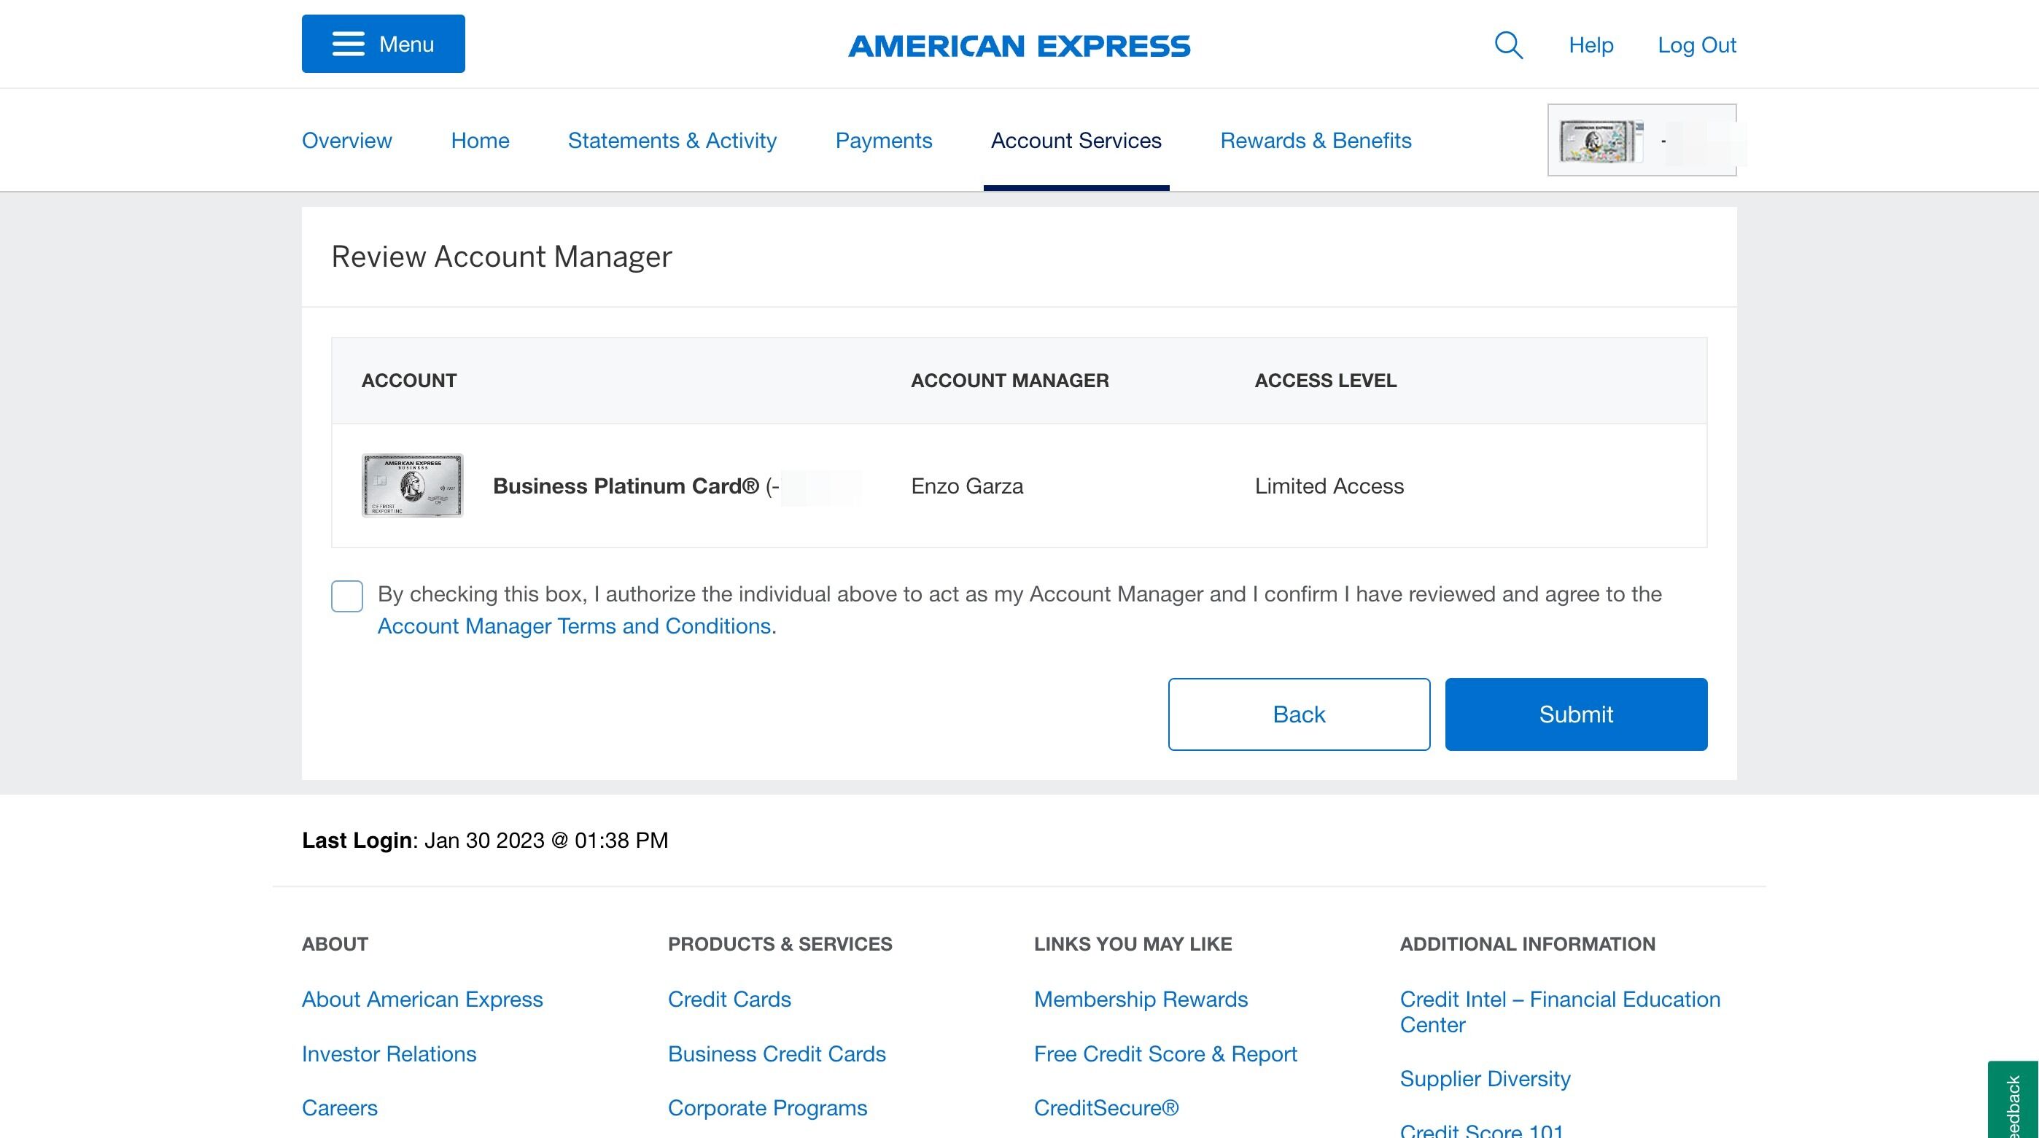This screenshot has height=1138, width=2039.
Task: Open Membership Rewards link
Action: click(1141, 999)
